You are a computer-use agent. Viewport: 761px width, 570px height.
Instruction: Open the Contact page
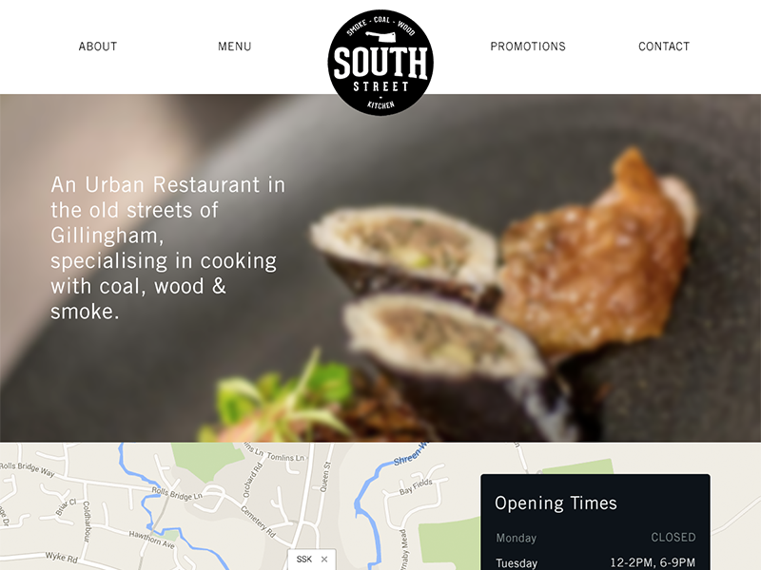point(663,47)
